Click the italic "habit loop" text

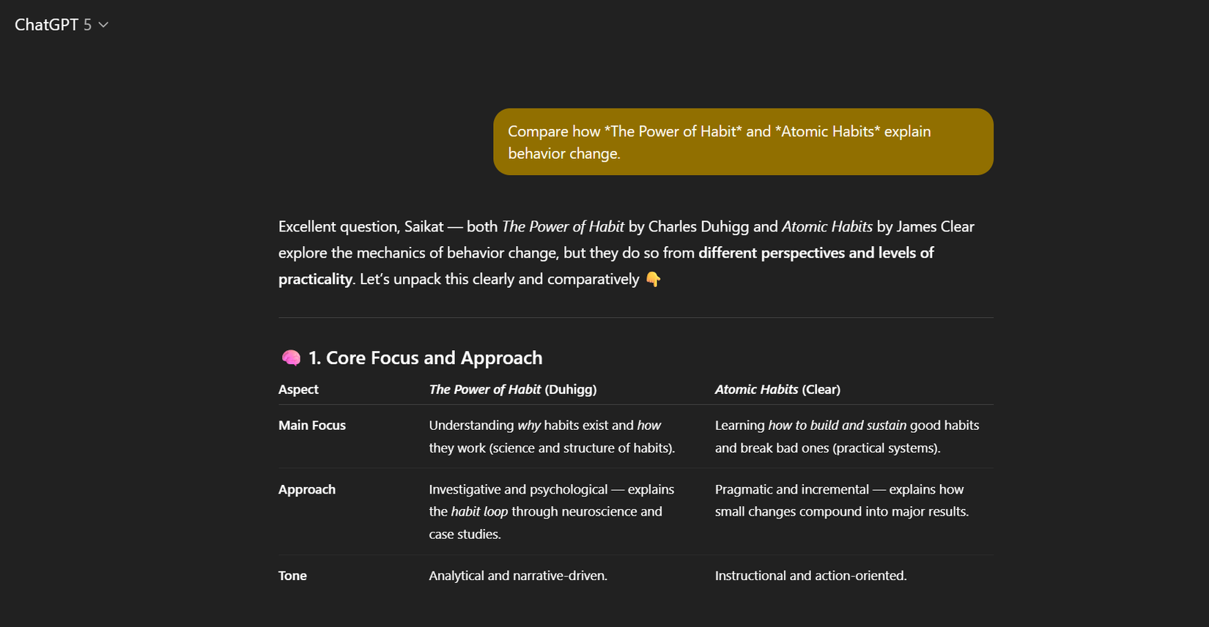(479, 511)
